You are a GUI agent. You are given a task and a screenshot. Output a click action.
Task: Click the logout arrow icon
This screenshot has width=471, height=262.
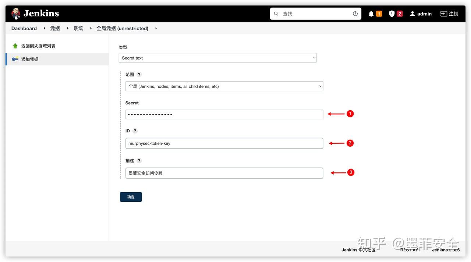tap(443, 14)
